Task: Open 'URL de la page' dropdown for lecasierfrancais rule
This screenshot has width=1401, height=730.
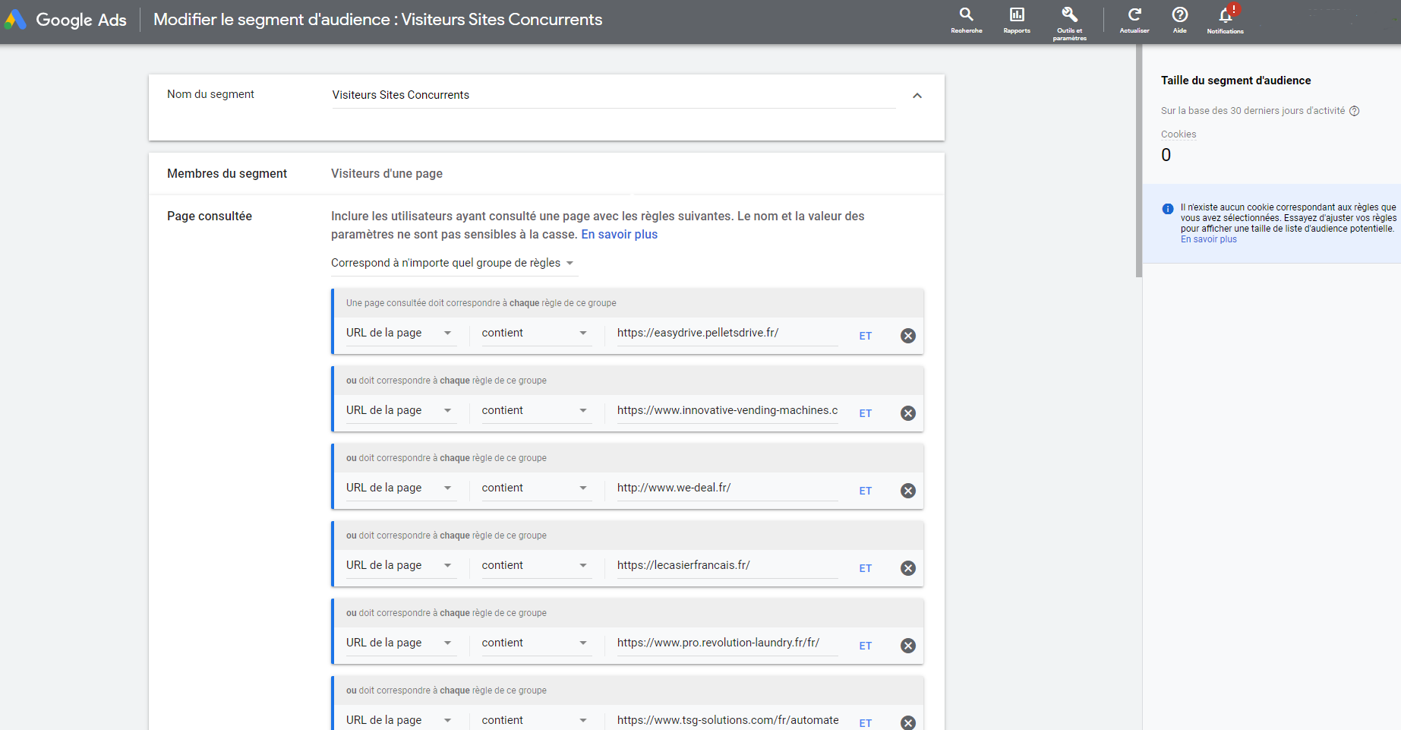Action: 401,565
